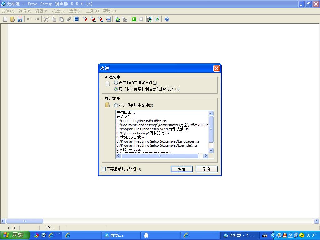Open the QQ penguin taskbar button
The width and height of the screenshot is (320, 240).
tap(160, 235)
